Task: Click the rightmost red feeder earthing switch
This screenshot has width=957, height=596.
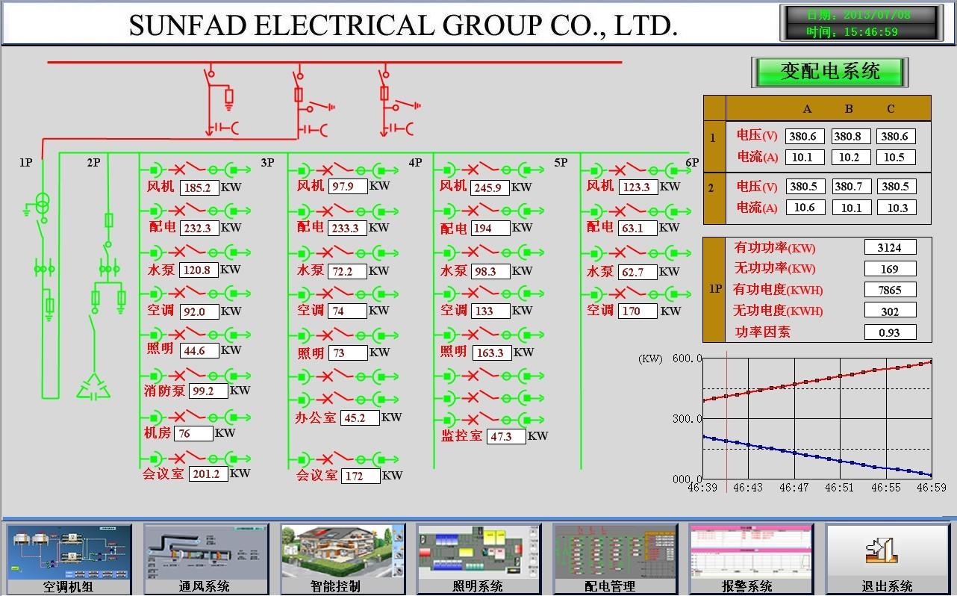Action: coord(408,105)
